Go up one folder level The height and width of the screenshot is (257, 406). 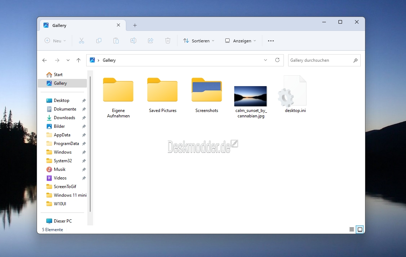click(x=78, y=60)
